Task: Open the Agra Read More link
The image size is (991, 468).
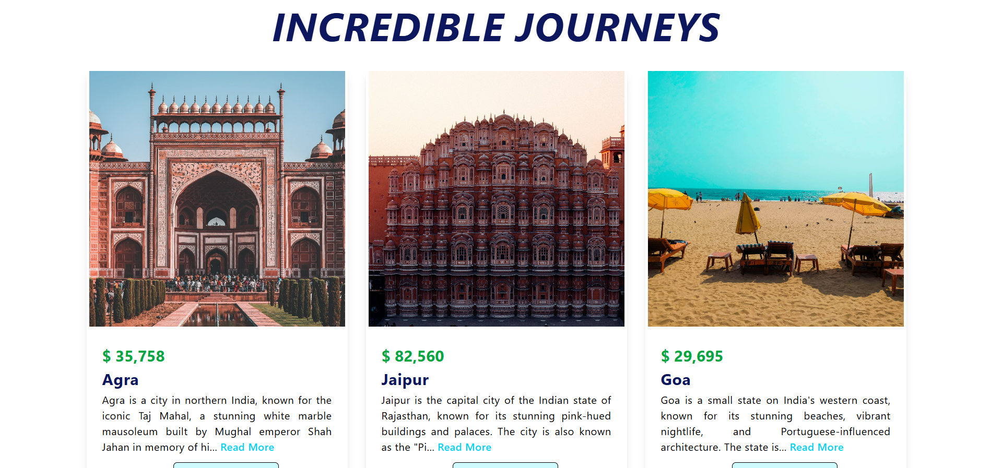Action: point(247,447)
